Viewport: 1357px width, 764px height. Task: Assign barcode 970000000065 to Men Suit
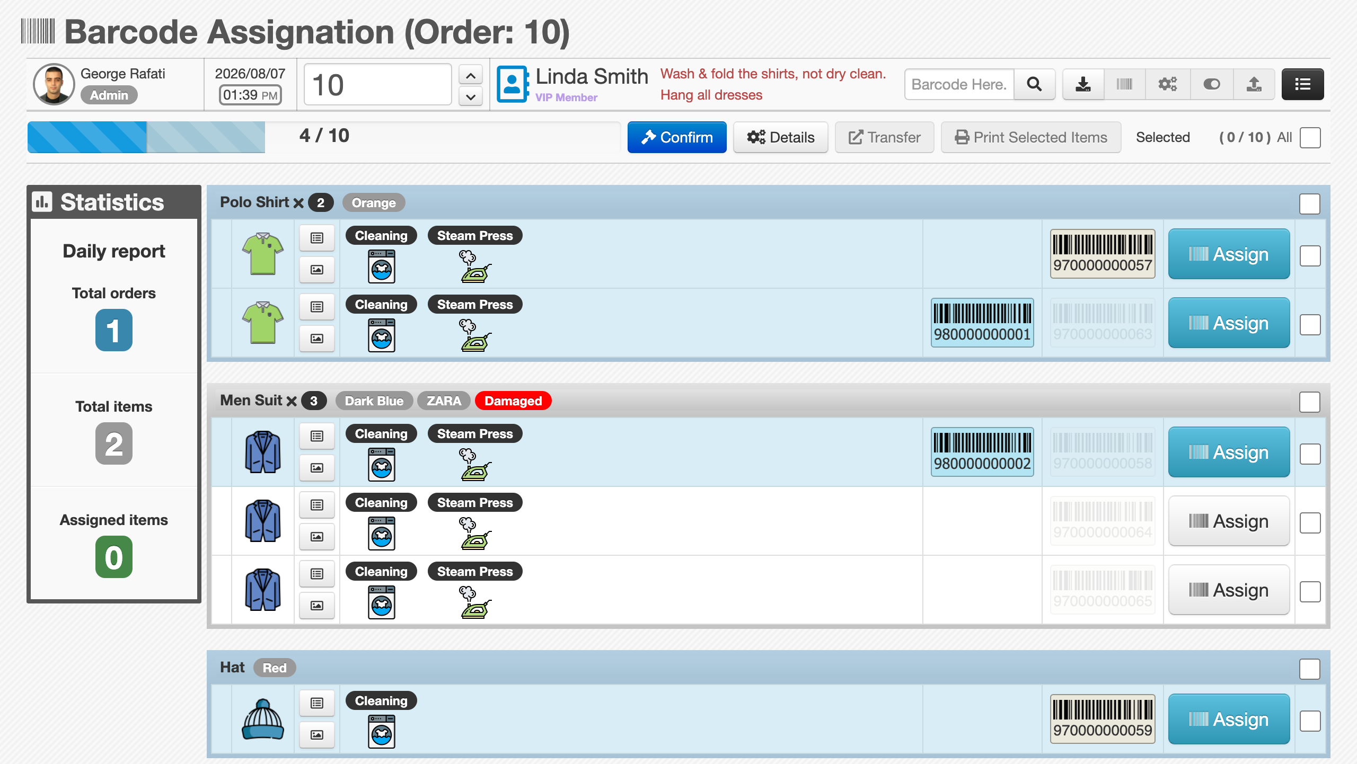[1229, 590]
